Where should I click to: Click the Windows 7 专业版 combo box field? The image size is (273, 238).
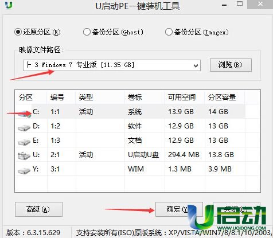pos(112,65)
